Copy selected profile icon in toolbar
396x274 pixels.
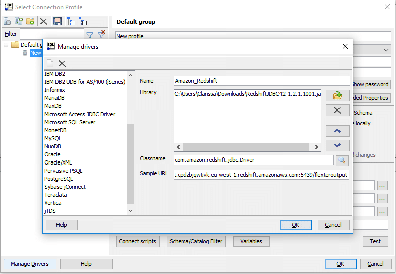(19, 22)
